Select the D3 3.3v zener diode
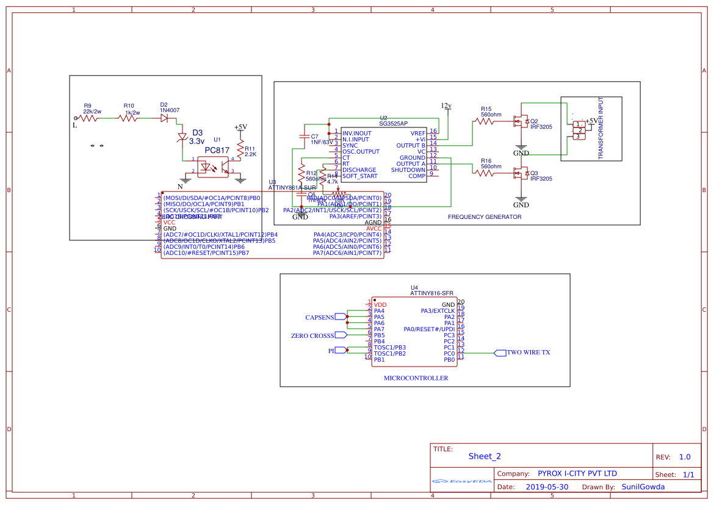 pos(182,137)
